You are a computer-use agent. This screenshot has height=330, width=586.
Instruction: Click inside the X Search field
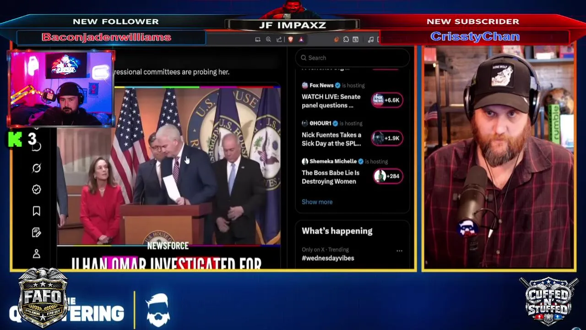353,58
